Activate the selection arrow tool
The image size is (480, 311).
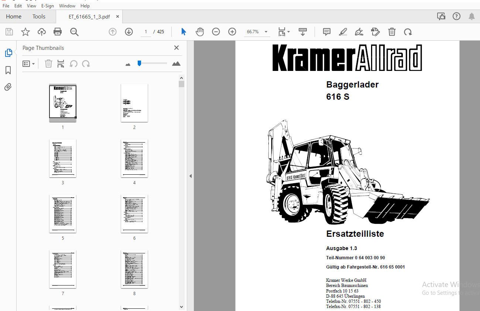(184, 32)
